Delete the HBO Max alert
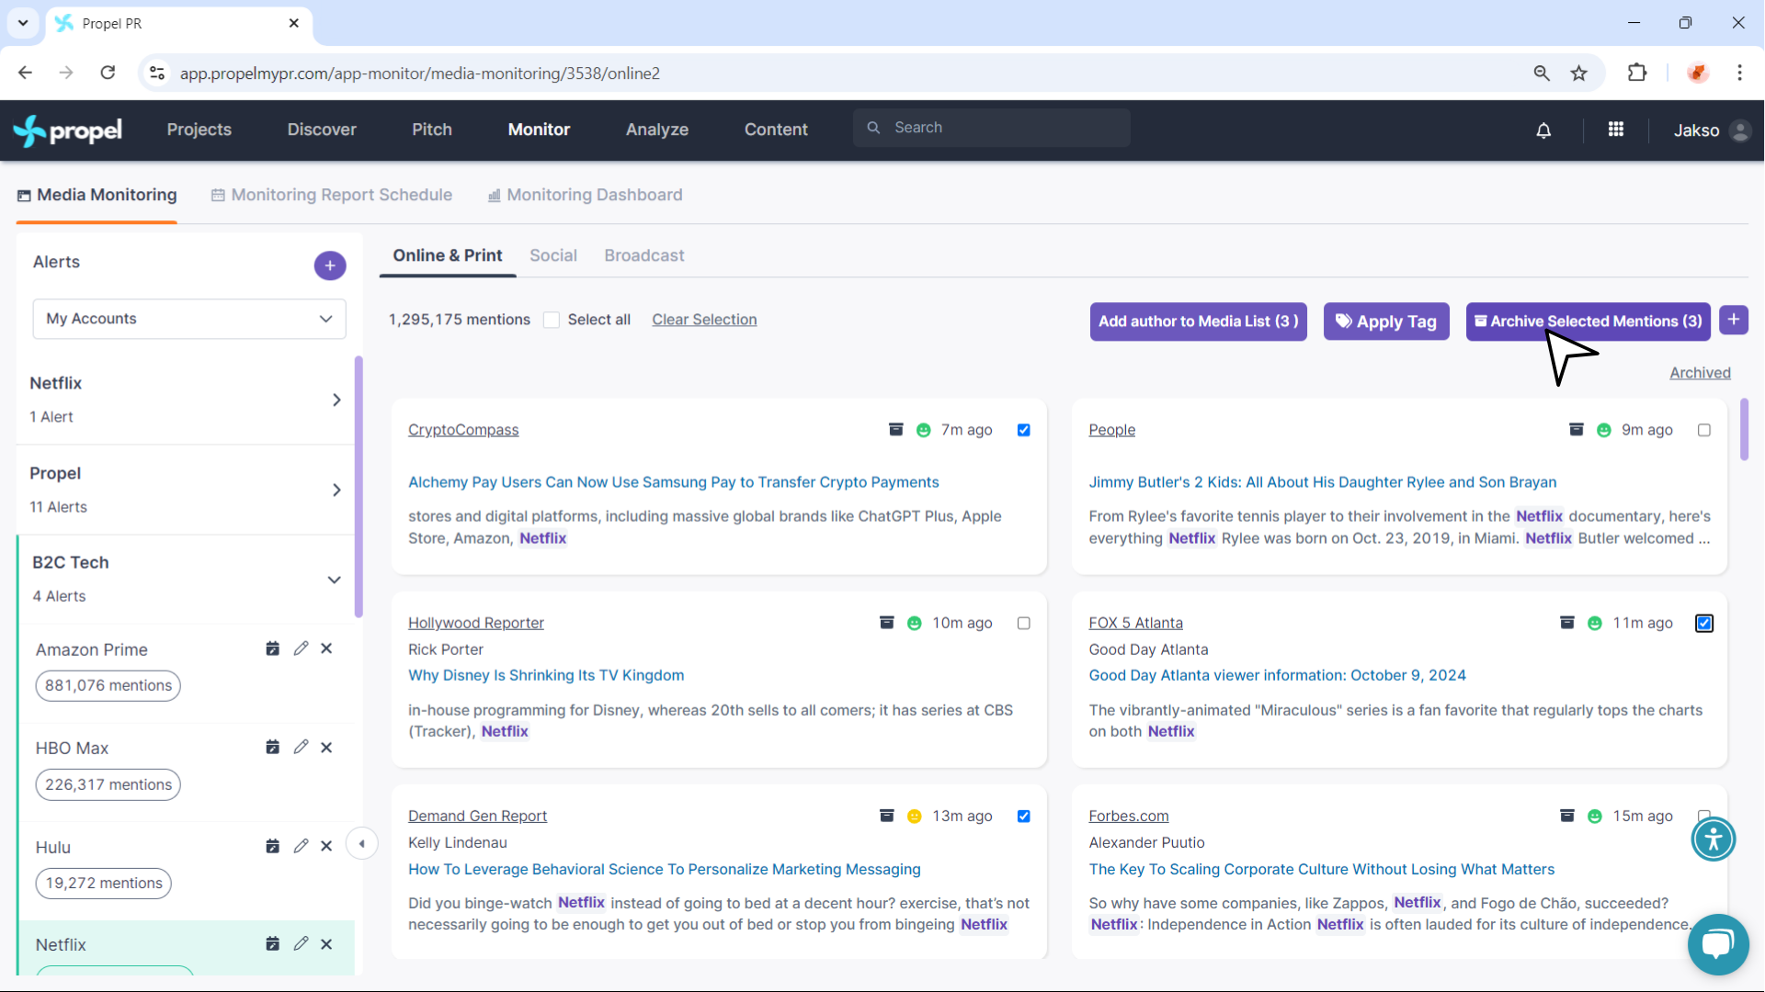Screen dimensions: 1765x992 click(326, 747)
